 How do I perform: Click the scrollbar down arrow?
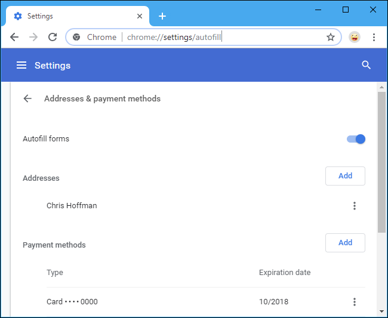[381, 311]
